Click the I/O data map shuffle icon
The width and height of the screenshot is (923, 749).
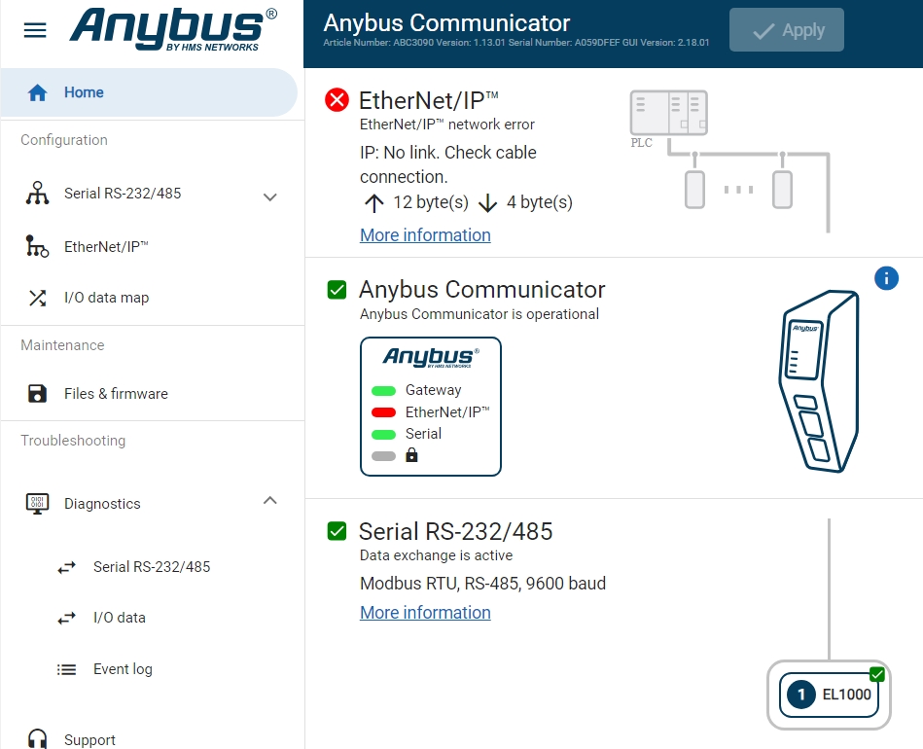tap(37, 298)
